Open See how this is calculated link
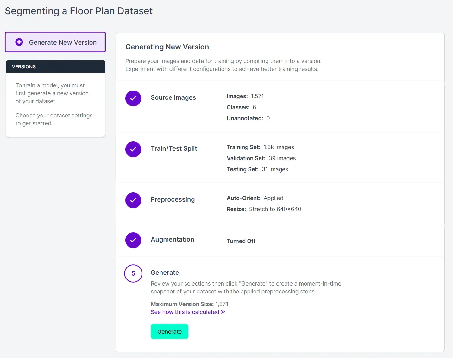 pos(185,312)
